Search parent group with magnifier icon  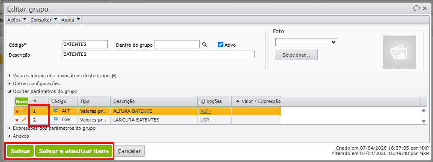click(x=204, y=44)
